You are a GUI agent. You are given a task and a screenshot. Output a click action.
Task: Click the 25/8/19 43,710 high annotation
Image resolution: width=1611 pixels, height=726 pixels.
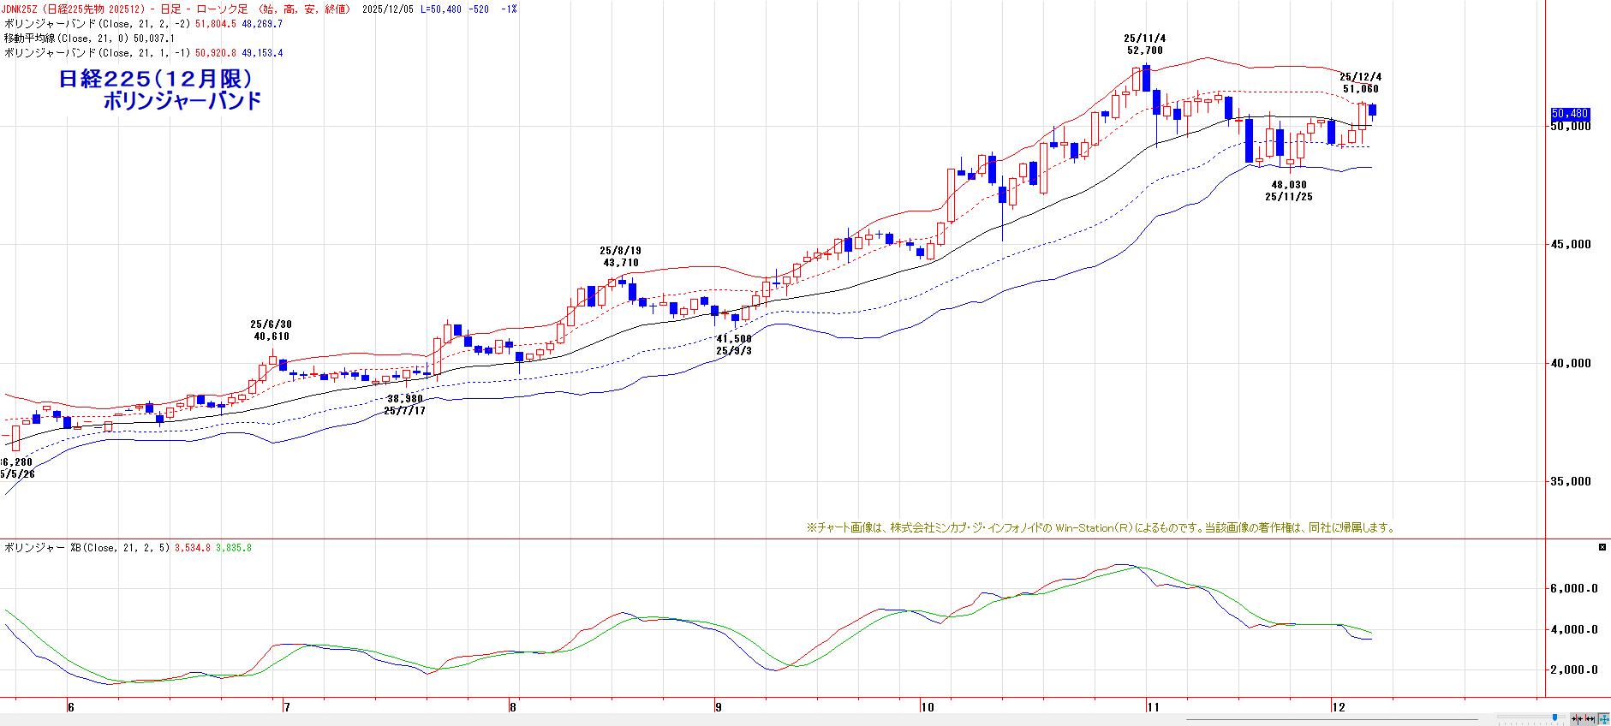tap(620, 257)
